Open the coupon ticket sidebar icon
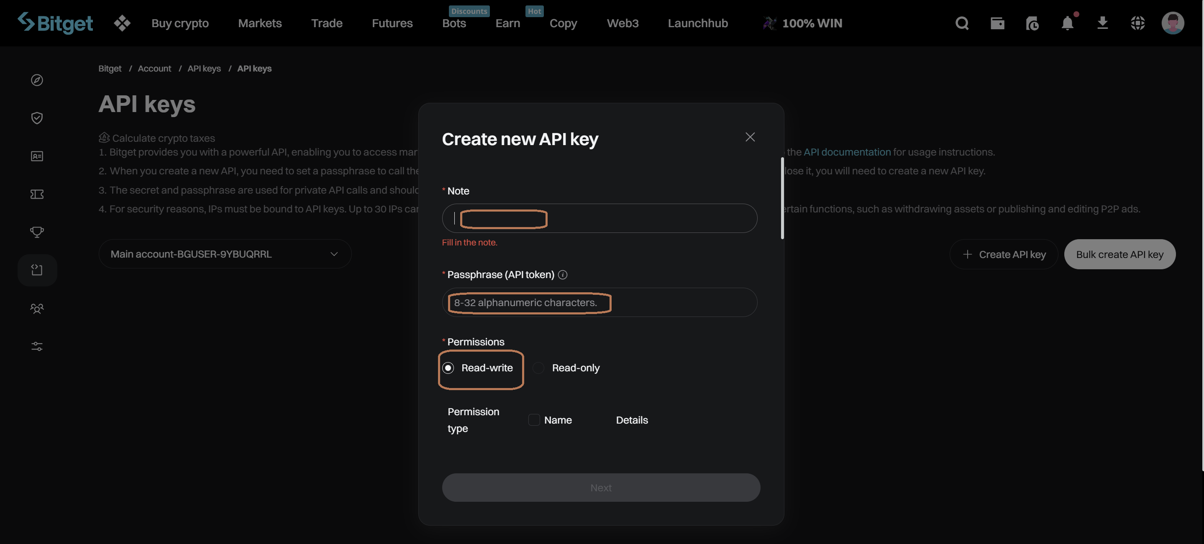 click(37, 194)
